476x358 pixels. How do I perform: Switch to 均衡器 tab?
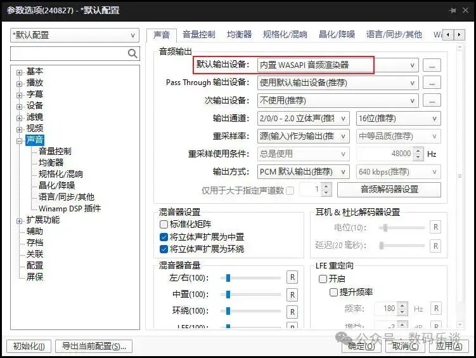(x=239, y=35)
